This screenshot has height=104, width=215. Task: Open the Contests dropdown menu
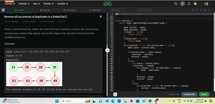click(63, 4)
